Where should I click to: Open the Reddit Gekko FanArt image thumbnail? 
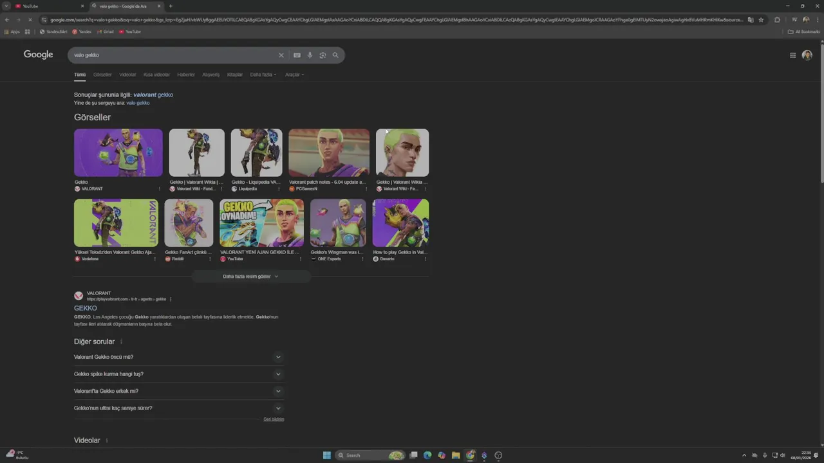(x=189, y=222)
